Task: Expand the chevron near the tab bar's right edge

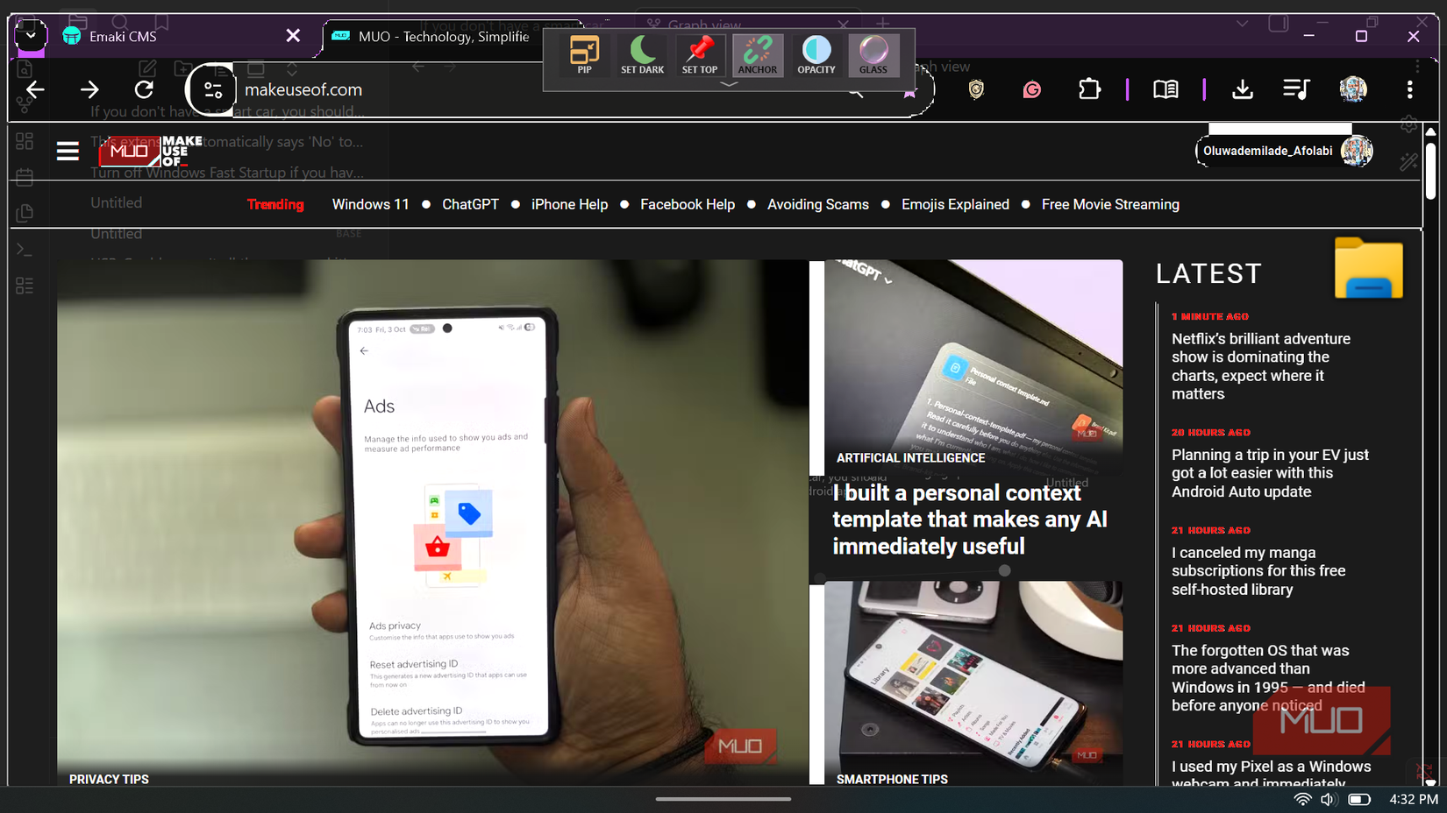Action: (1242, 23)
